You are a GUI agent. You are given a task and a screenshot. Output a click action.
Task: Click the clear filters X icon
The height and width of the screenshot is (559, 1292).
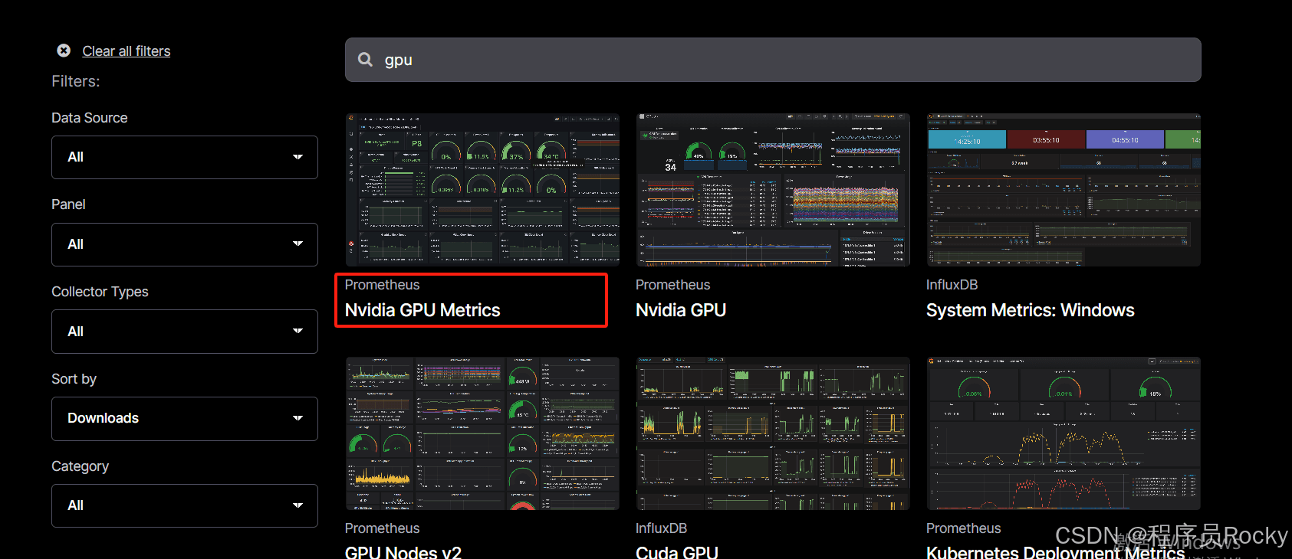(64, 51)
